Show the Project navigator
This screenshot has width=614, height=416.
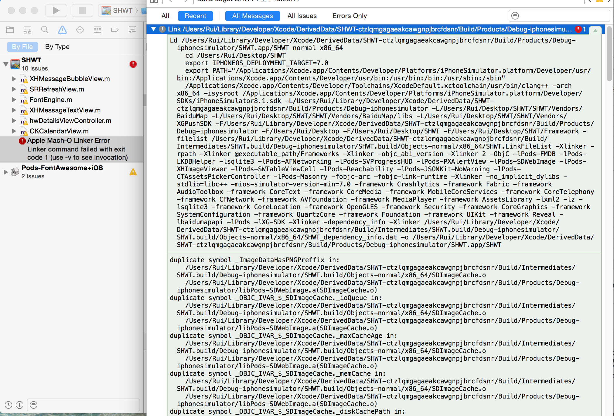10,29
